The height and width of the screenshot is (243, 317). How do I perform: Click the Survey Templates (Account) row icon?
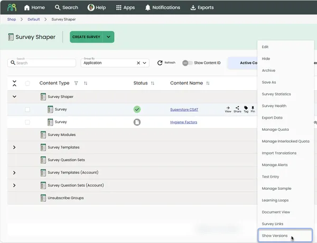43,173
